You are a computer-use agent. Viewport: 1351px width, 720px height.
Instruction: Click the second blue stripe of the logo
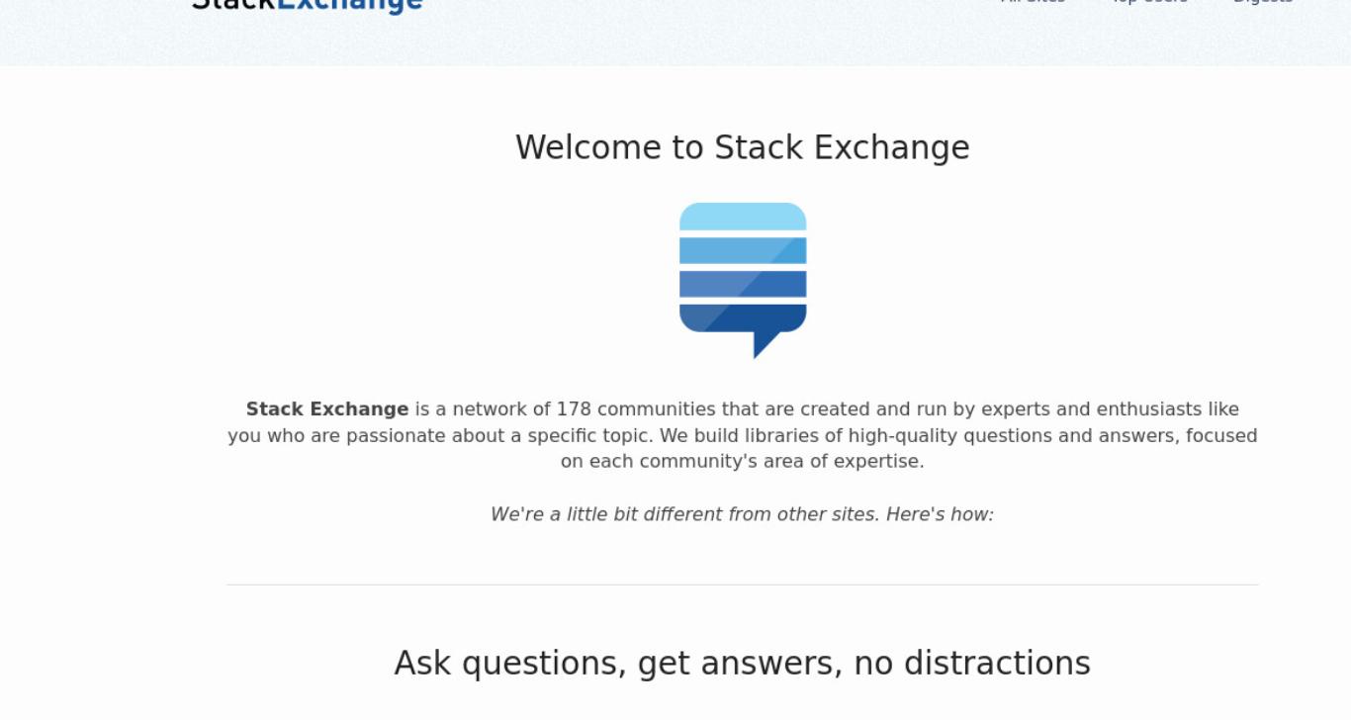click(x=743, y=250)
